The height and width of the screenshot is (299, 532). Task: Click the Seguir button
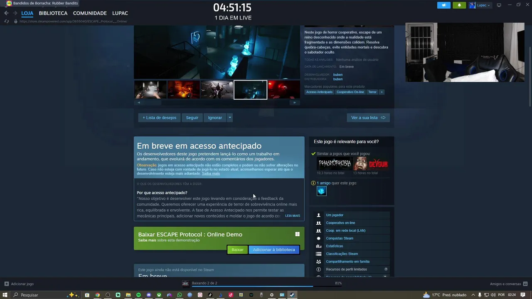pyautogui.click(x=192, y=118)
